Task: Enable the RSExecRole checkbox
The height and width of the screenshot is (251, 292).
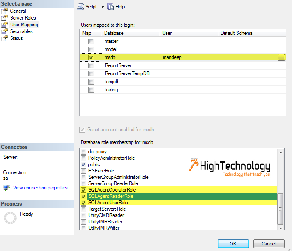Action: (x=83, y=171)
